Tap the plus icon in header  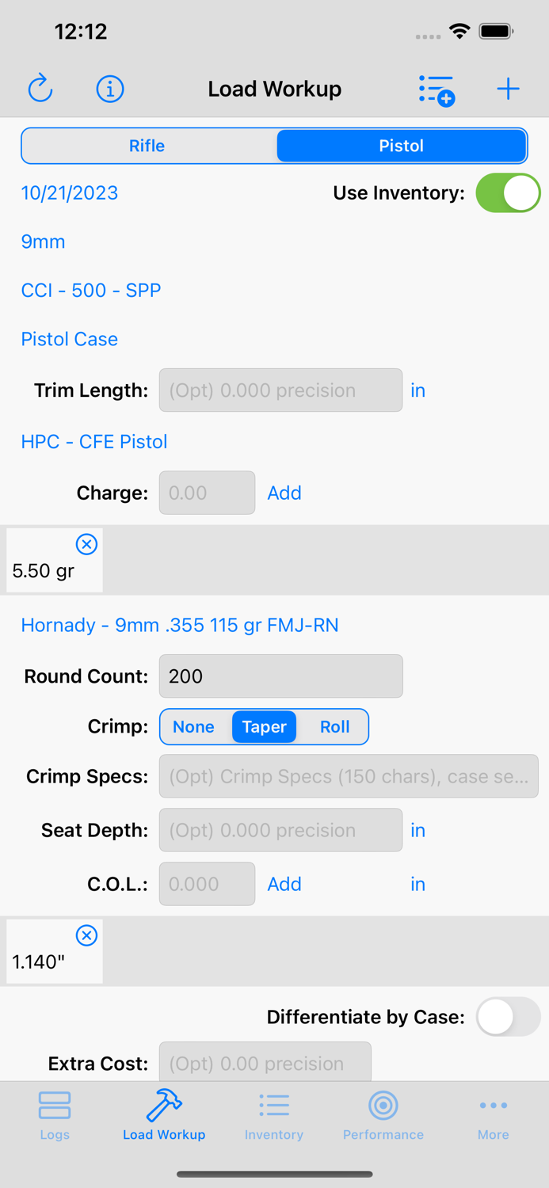(x=508, y=89)
